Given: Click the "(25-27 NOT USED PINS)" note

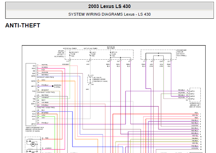Looking at the screenshot, I should coord(46,108).
